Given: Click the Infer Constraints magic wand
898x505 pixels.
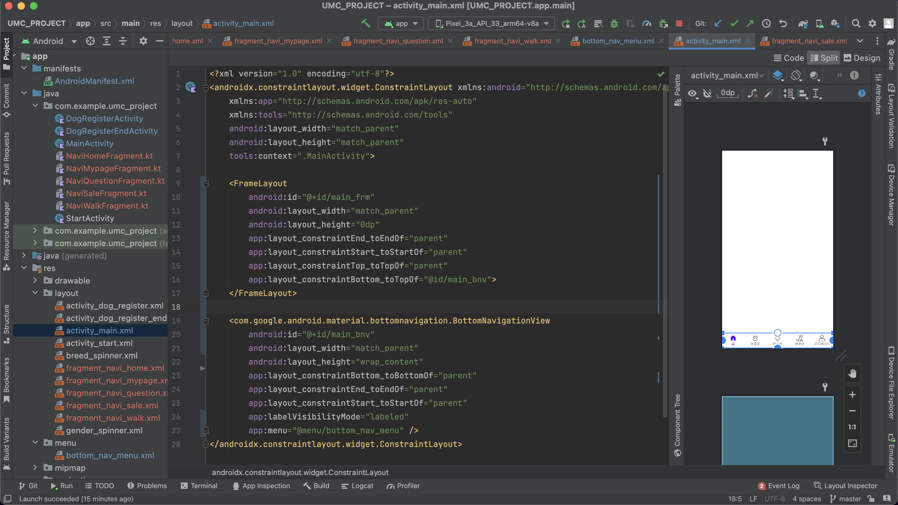Looking at the screenshot, I should click(769, 93).
